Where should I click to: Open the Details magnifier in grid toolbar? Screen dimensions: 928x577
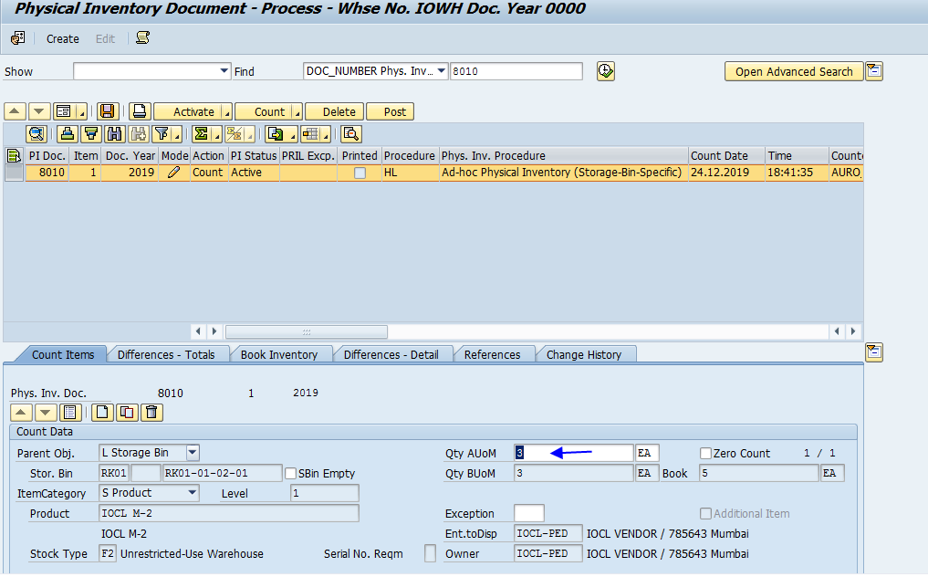pyautogui.click(x=36, y=134)
